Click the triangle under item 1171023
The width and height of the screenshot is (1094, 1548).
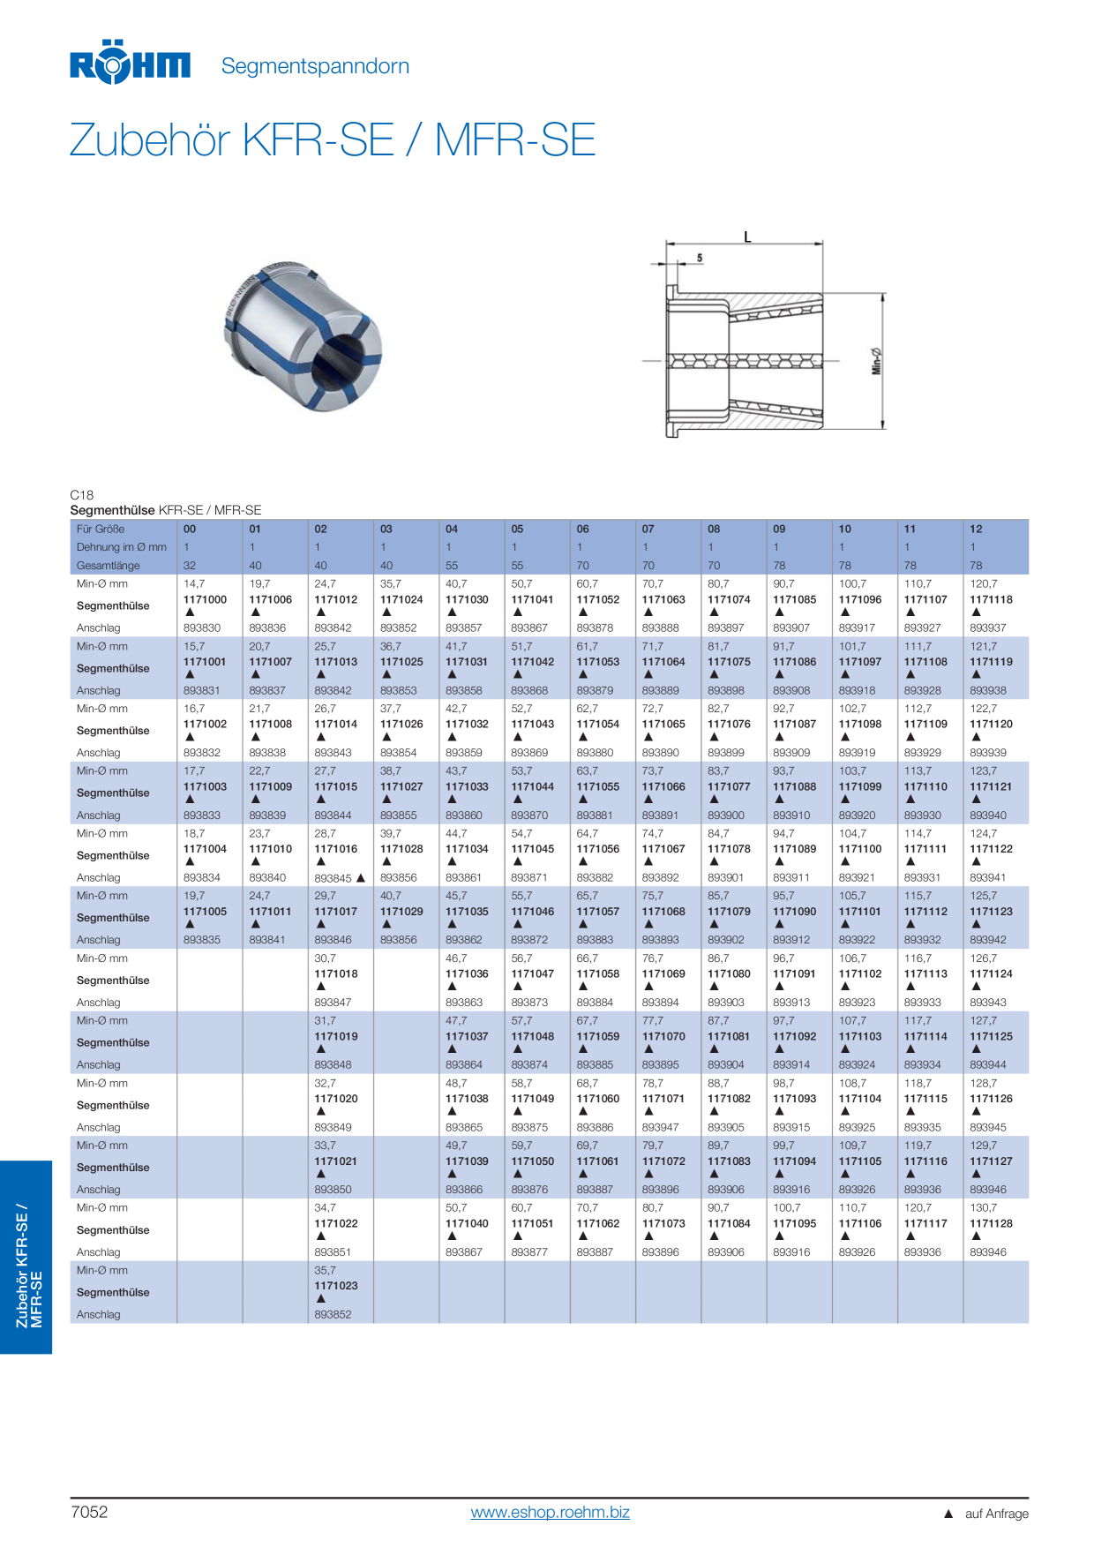pyautogui.click(x=320, y=1299)
